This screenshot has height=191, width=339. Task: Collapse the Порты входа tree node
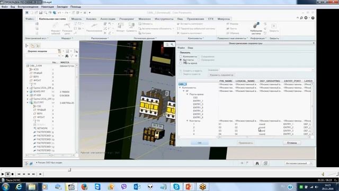coord(187,94)
